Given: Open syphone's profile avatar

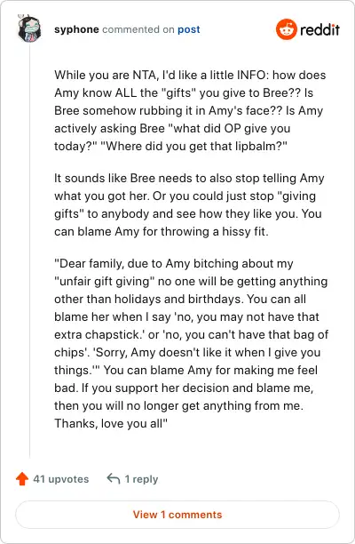Looking at the screenshot, I should tap(29, 28).
